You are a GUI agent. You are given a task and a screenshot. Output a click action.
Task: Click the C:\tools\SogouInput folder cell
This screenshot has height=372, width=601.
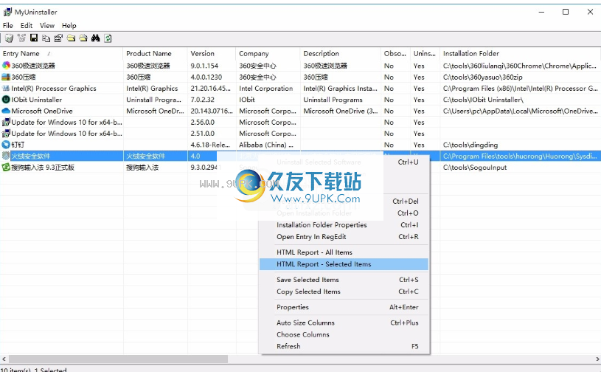[475, 168]
